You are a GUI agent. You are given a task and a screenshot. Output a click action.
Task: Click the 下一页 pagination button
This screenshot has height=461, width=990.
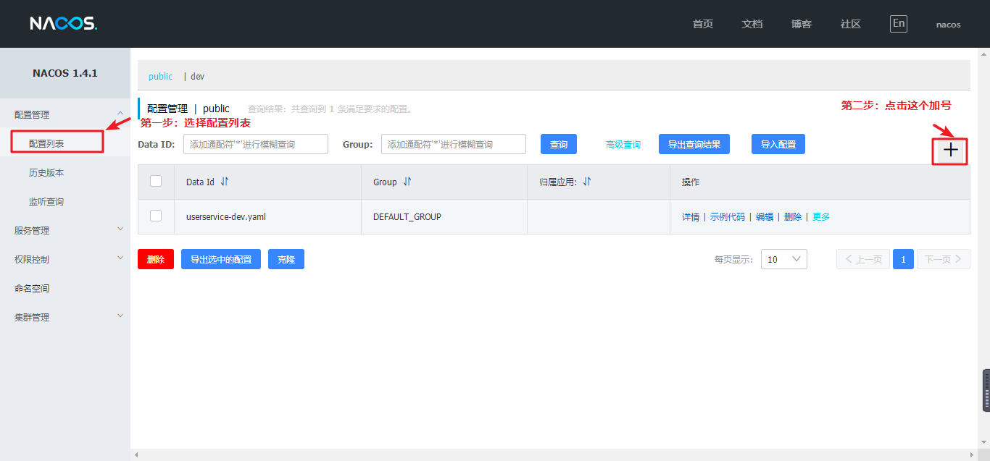(944, 259)
